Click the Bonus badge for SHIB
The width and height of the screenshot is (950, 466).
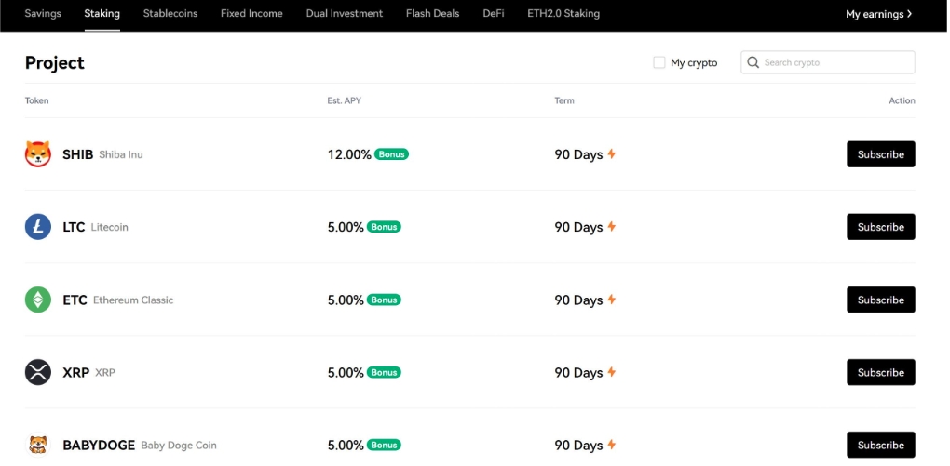pyautogui.click(x=391, y=154)
